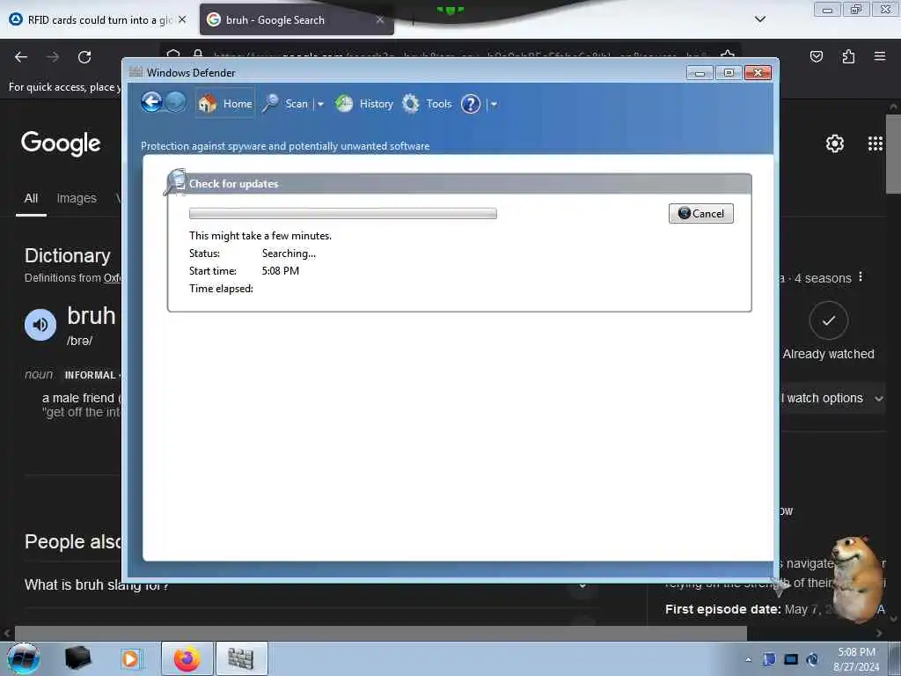Click the Google logo

coord(61,143)
